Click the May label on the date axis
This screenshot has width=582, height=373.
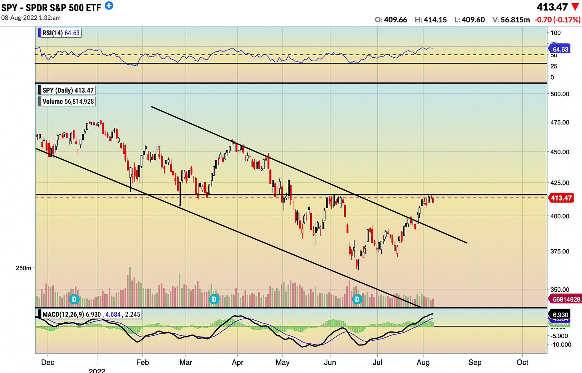point(282,362)
